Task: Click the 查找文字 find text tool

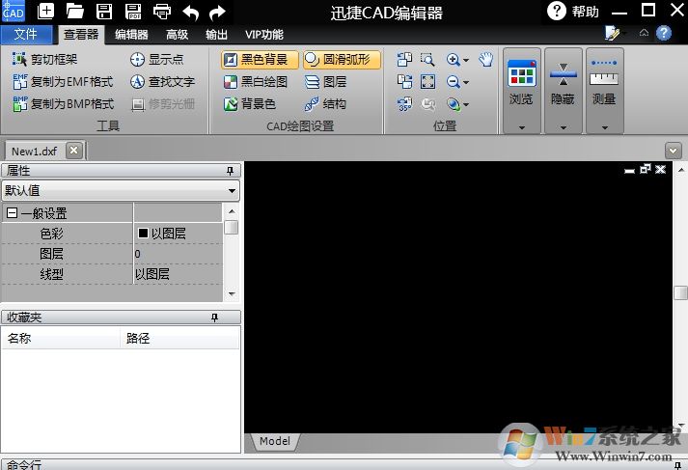Action: pyautogui.click(x=162, y=82)
